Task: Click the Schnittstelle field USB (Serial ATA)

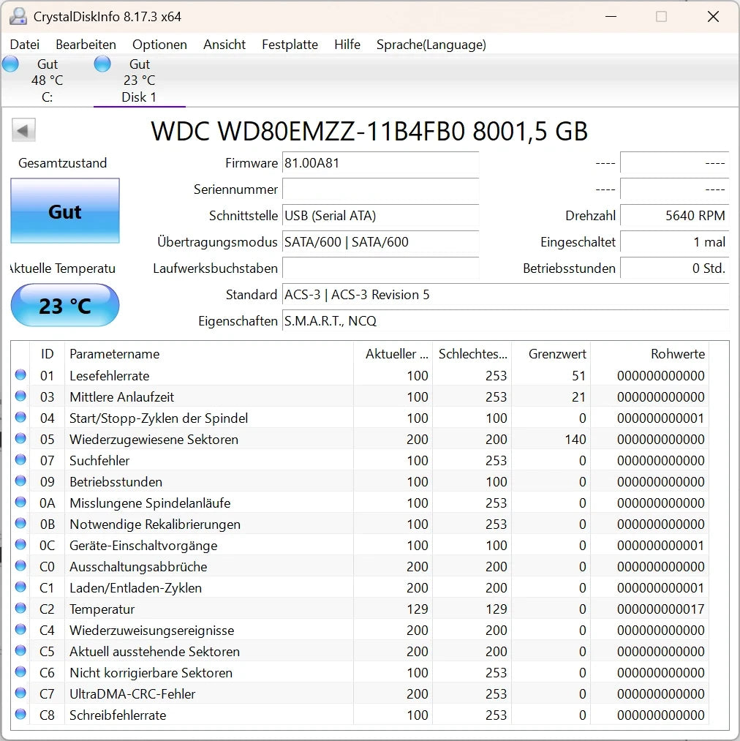Action: [x=380, y=216]
